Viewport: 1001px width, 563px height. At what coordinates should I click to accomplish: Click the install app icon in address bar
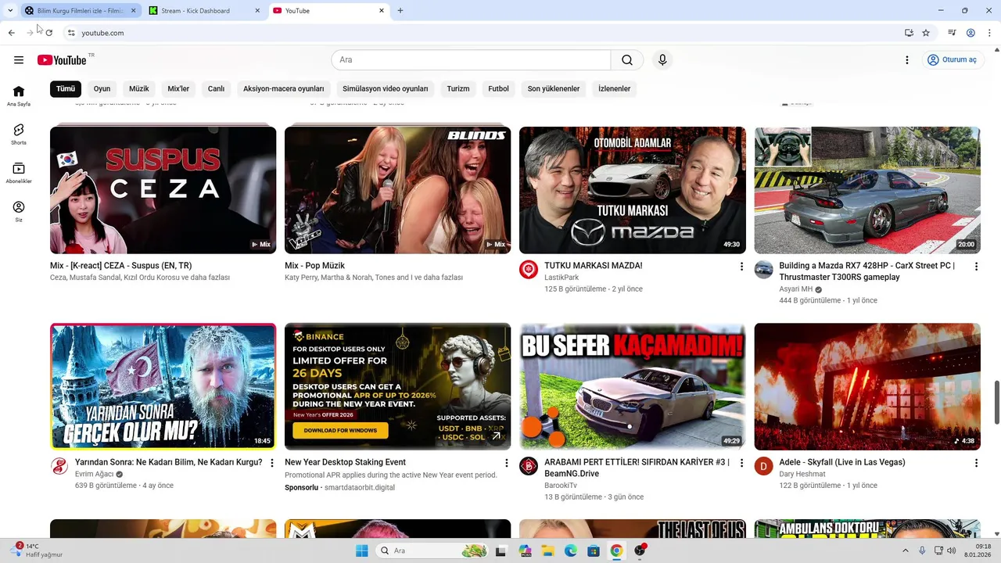point(909,33)
